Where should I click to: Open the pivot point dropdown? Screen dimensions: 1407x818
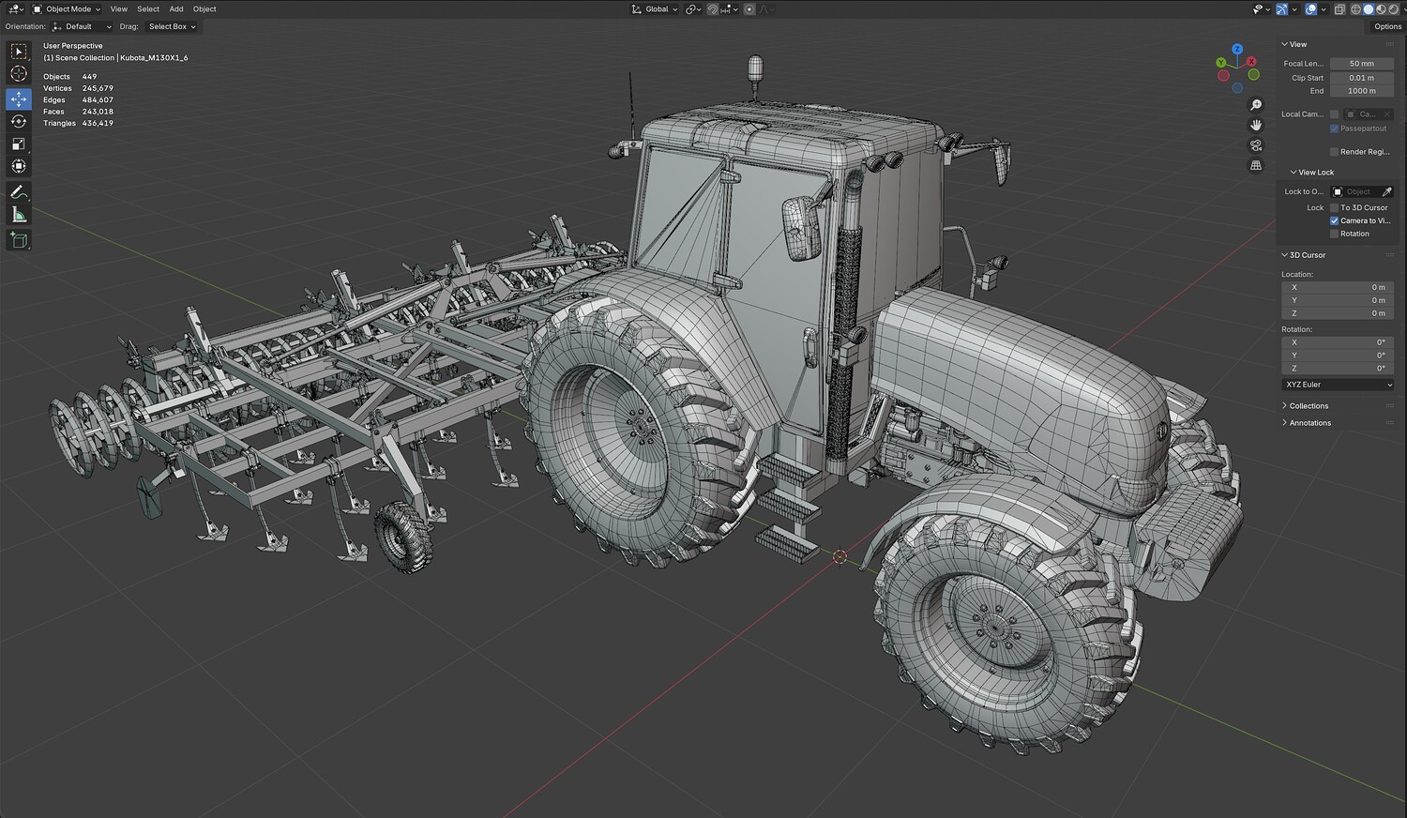click(693, 9)
